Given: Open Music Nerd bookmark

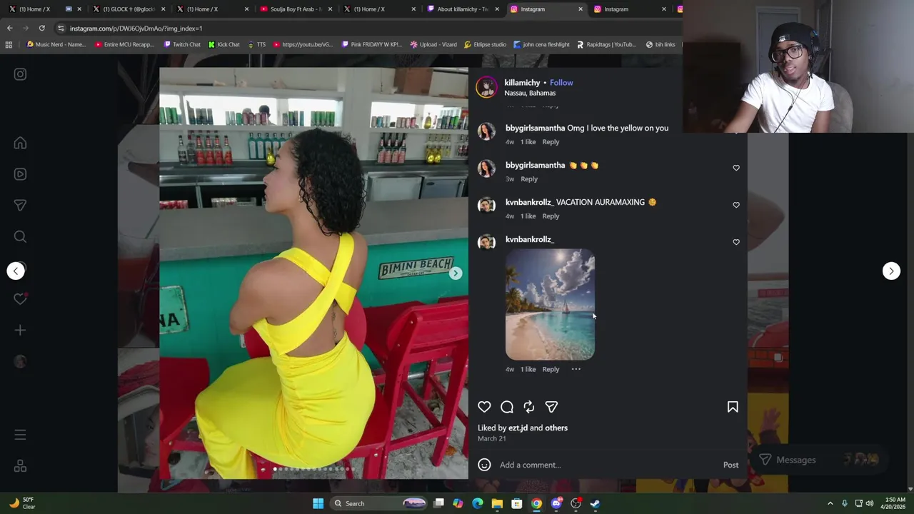Looking at the screenshot, I should click(x=56, y=44).
